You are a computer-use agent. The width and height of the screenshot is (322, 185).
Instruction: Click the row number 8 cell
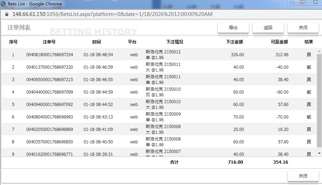click(x=13, y=142)
